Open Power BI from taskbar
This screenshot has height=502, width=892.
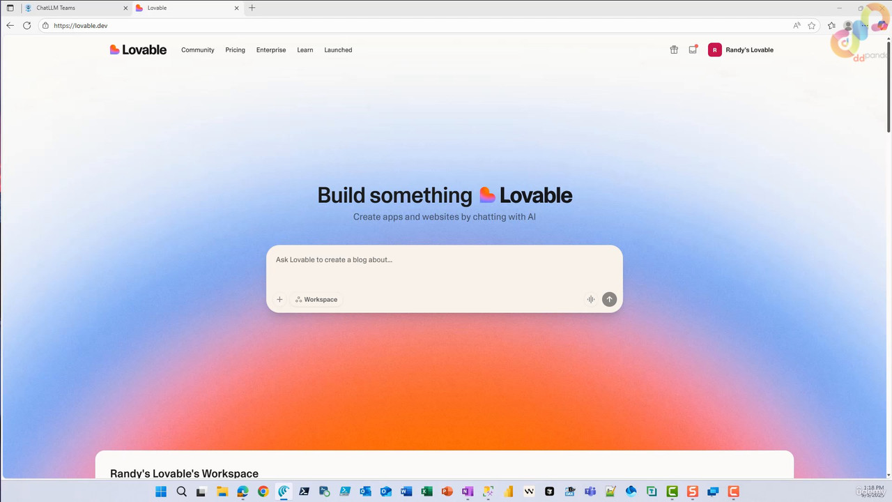pos(509,492)
